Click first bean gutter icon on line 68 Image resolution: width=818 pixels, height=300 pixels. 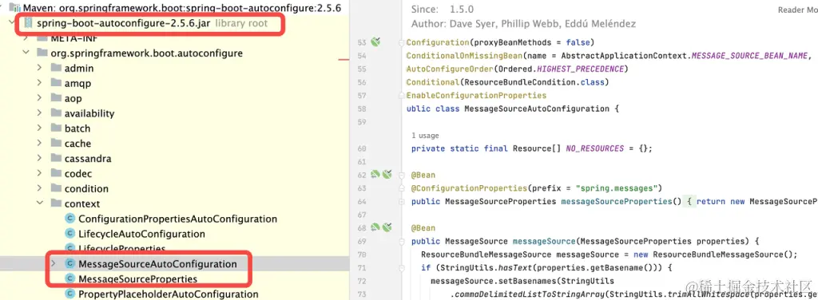click(375, 227)
